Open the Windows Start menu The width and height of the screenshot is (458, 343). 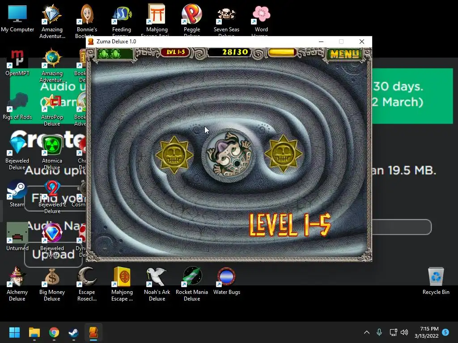tap(14, 332)
